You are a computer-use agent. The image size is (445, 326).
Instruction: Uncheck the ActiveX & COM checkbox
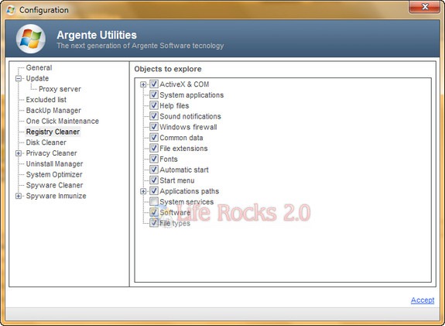(x=154, y=84)
